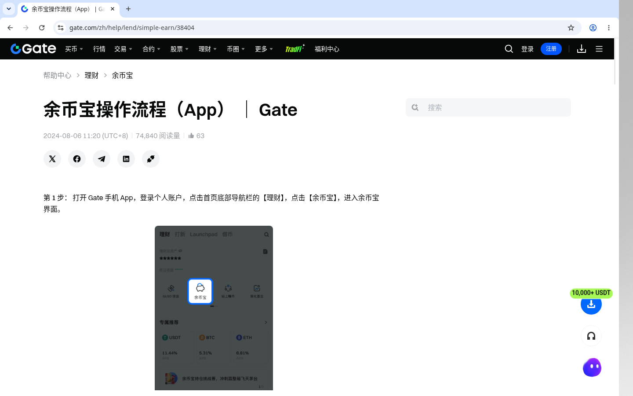The height and width of the screenshot is (396, 633).
Task: Expand 买币 dropdown menu
Action: click(74, 49)
